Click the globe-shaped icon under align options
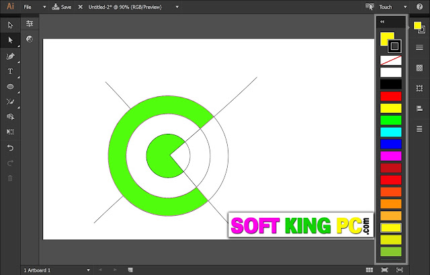Viewport: 430px width, 275px height. pyautogui.click(x=30, y=39)
